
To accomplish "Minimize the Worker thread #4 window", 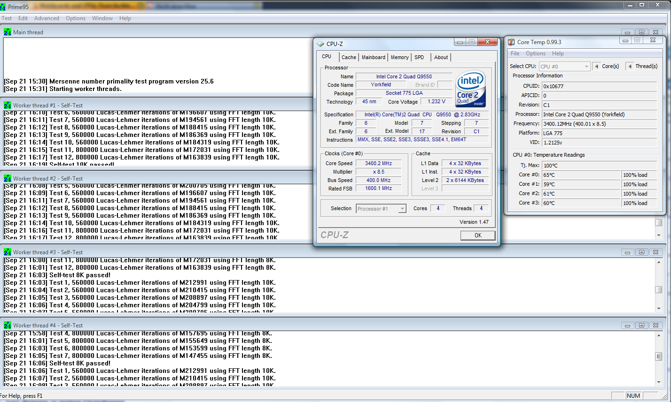I will (627, 325).
